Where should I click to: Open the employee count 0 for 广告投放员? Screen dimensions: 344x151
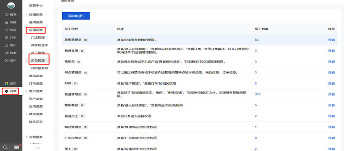(256, 138)
